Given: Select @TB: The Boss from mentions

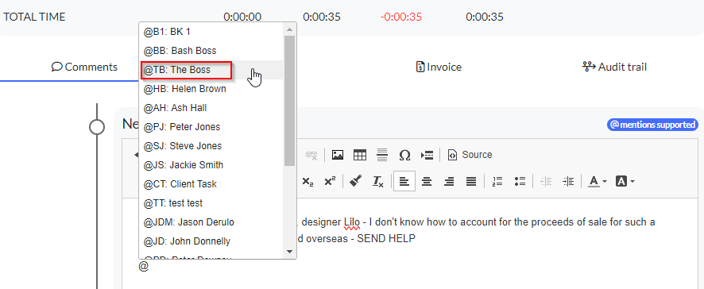Looking at the screenshot, I should coord(211,70).
